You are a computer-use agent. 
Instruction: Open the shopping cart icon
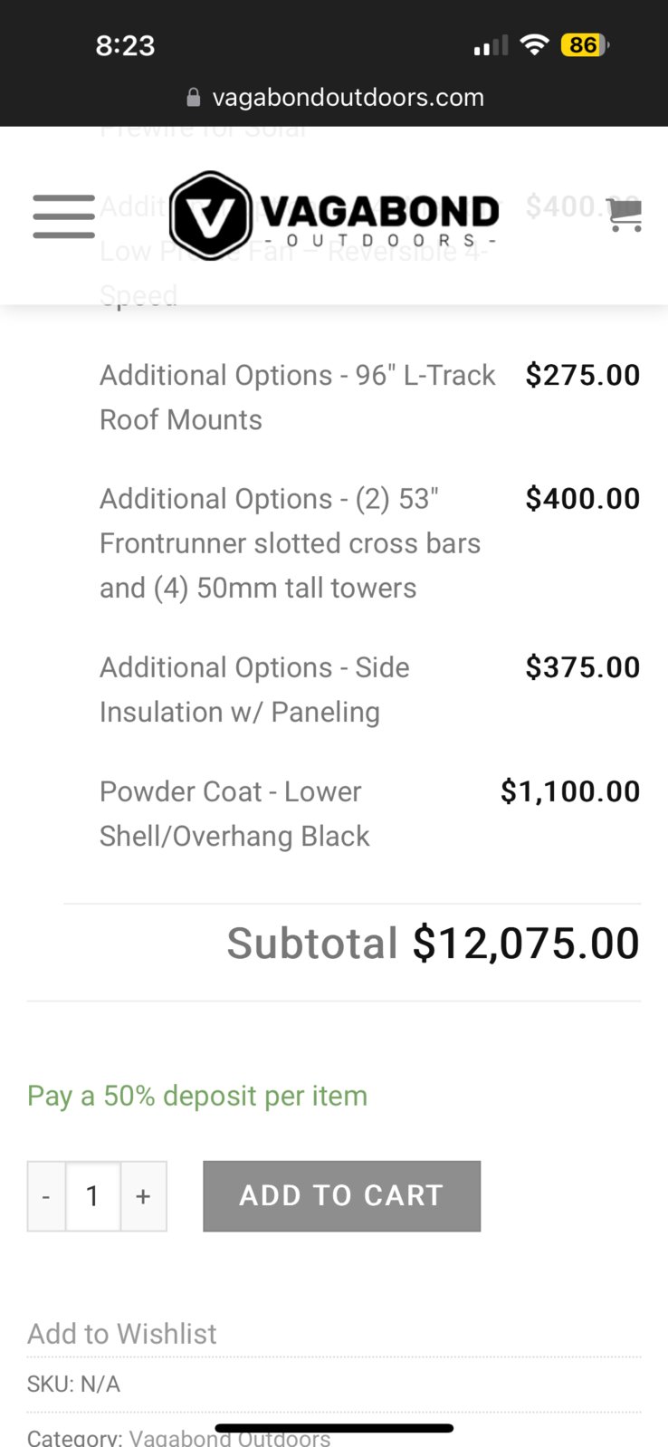pyautogui.click(x=625, y=215)
